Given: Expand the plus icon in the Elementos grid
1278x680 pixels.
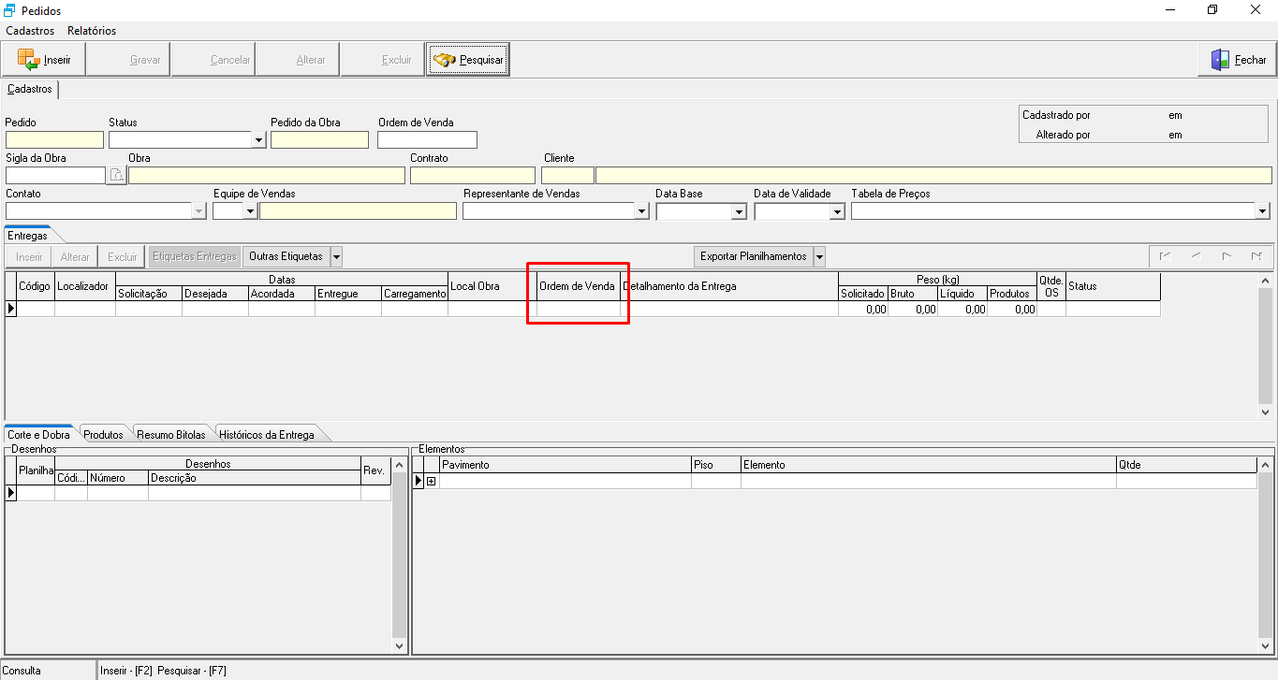Looking at the screenshot, I should (x=432, y=481).
